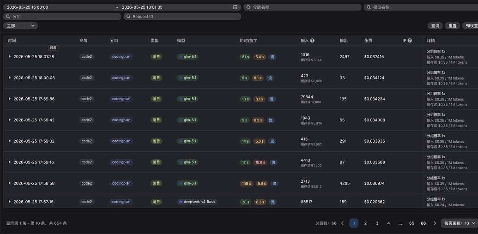Focus the 令牌名称 token name input
The image size is (478, 234).
[x=302, y=7]
